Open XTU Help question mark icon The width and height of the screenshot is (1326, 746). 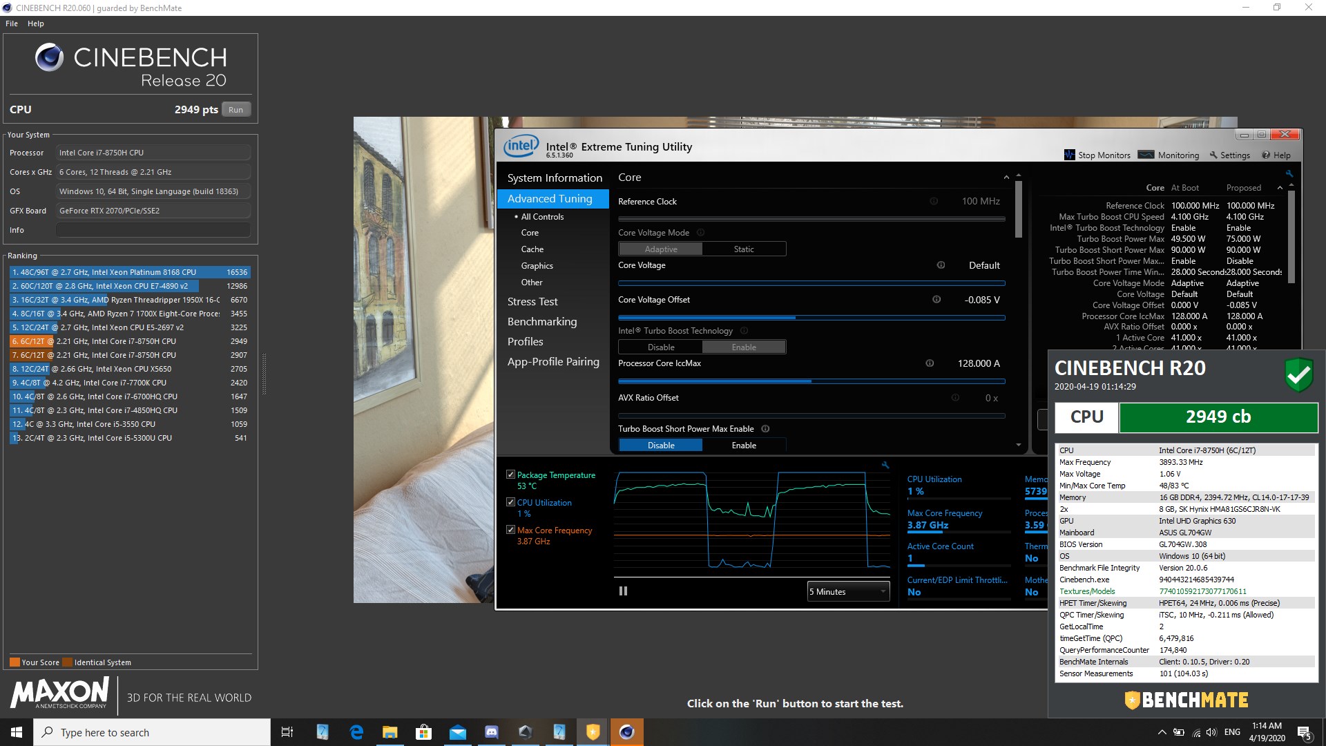click(x=1266, y=155)
